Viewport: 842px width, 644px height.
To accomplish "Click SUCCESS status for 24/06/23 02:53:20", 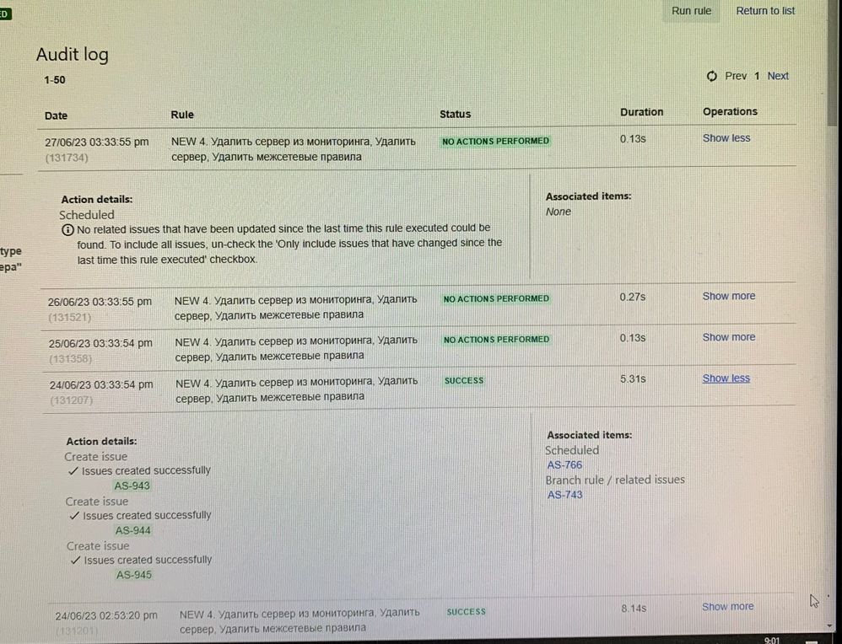I will click(466, 611).
